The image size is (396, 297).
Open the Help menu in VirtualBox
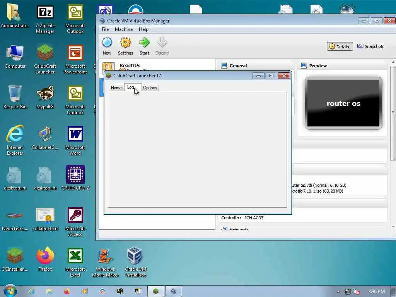143,29
